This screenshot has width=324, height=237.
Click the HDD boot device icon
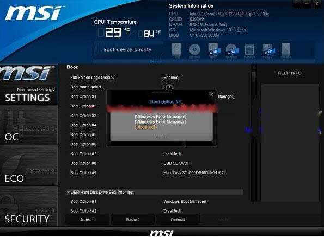[x=176, y=50]
